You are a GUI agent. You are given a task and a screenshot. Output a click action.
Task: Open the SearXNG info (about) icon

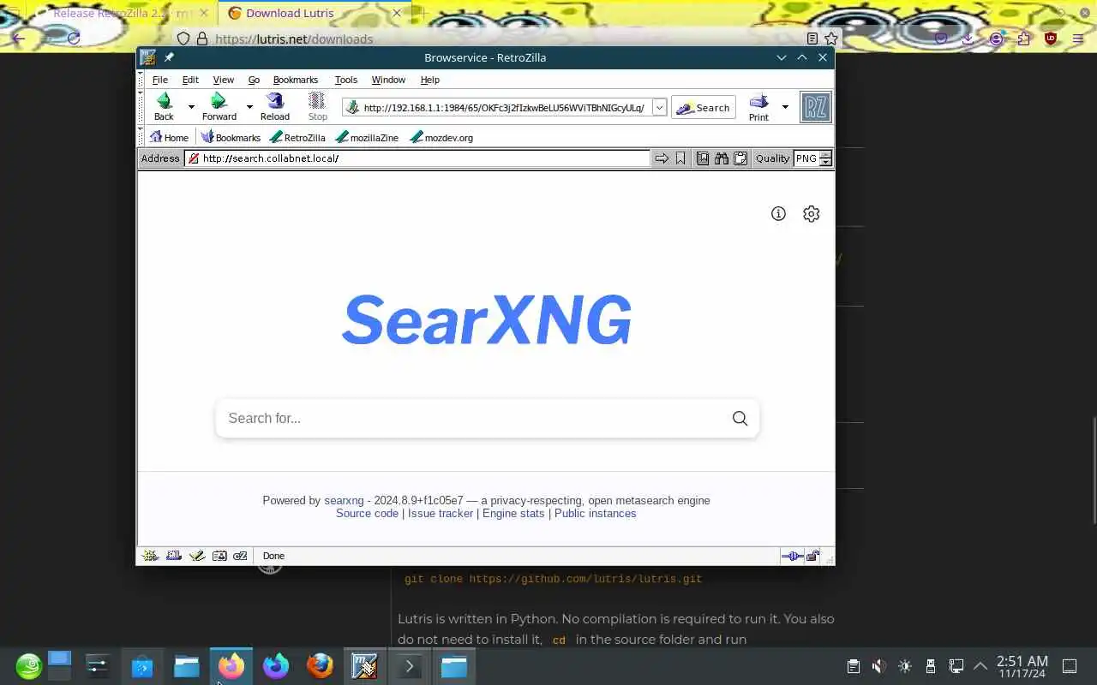[778, 214]
